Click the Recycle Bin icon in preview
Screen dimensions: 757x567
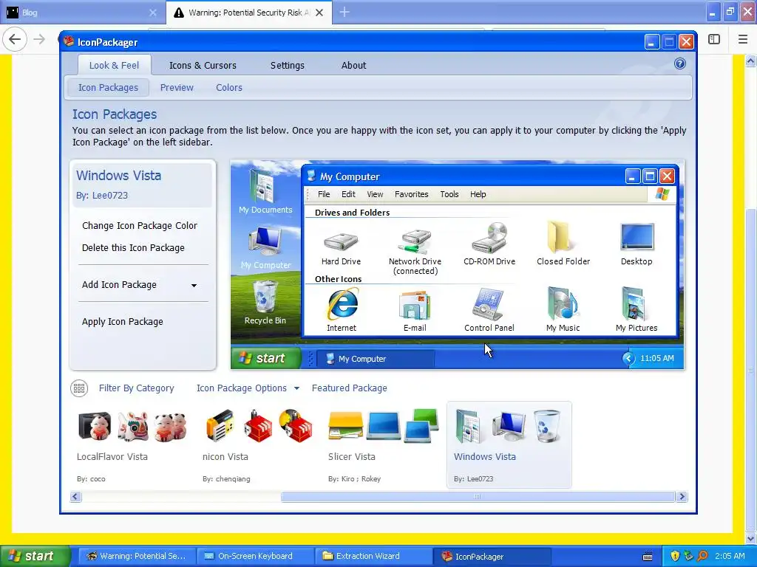(265, 297)
